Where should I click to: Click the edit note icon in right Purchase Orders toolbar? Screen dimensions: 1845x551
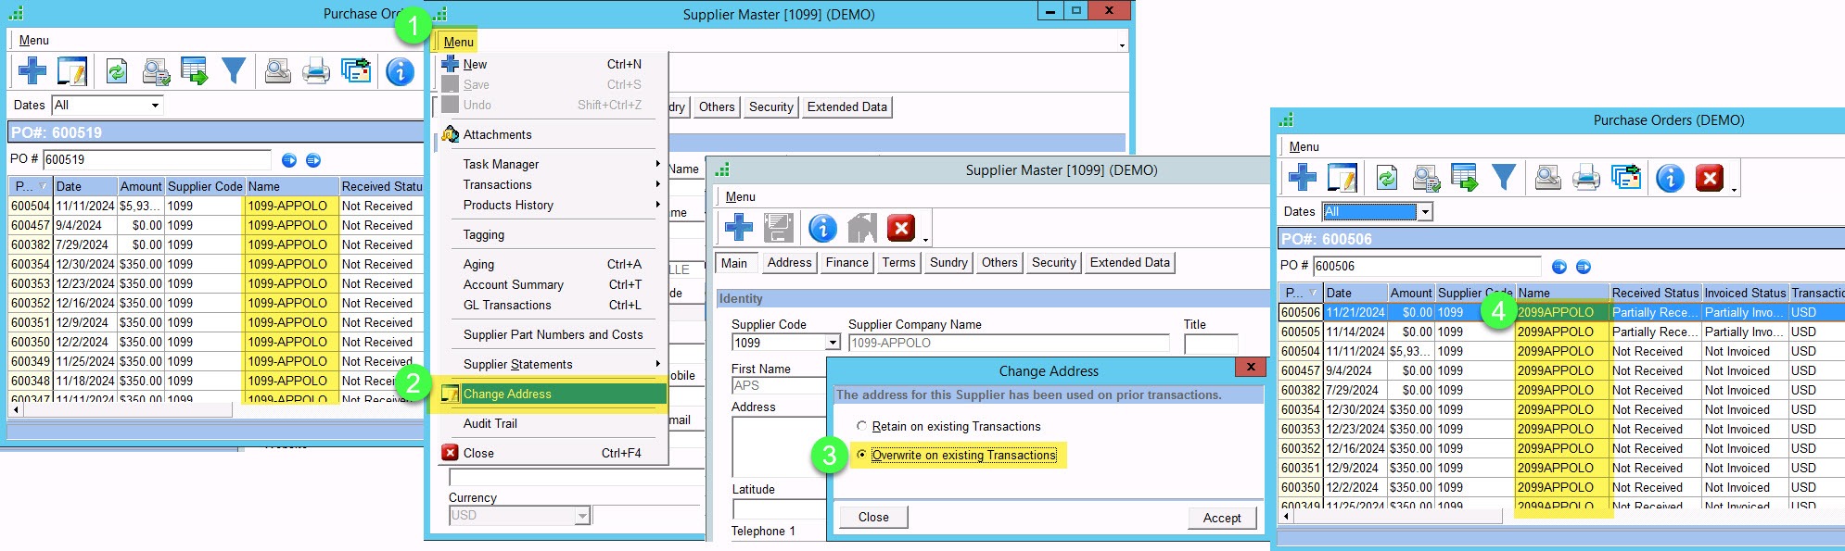pyautogui.click(x=1342, y=177)
